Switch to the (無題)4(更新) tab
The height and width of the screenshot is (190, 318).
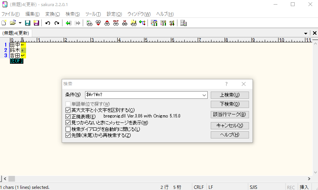16,33
